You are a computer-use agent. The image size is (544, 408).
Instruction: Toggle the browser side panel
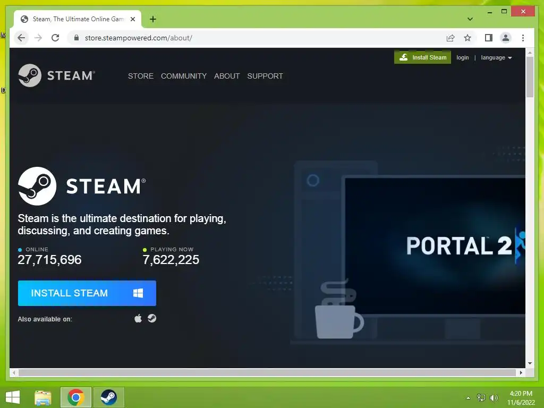point(489,38)
